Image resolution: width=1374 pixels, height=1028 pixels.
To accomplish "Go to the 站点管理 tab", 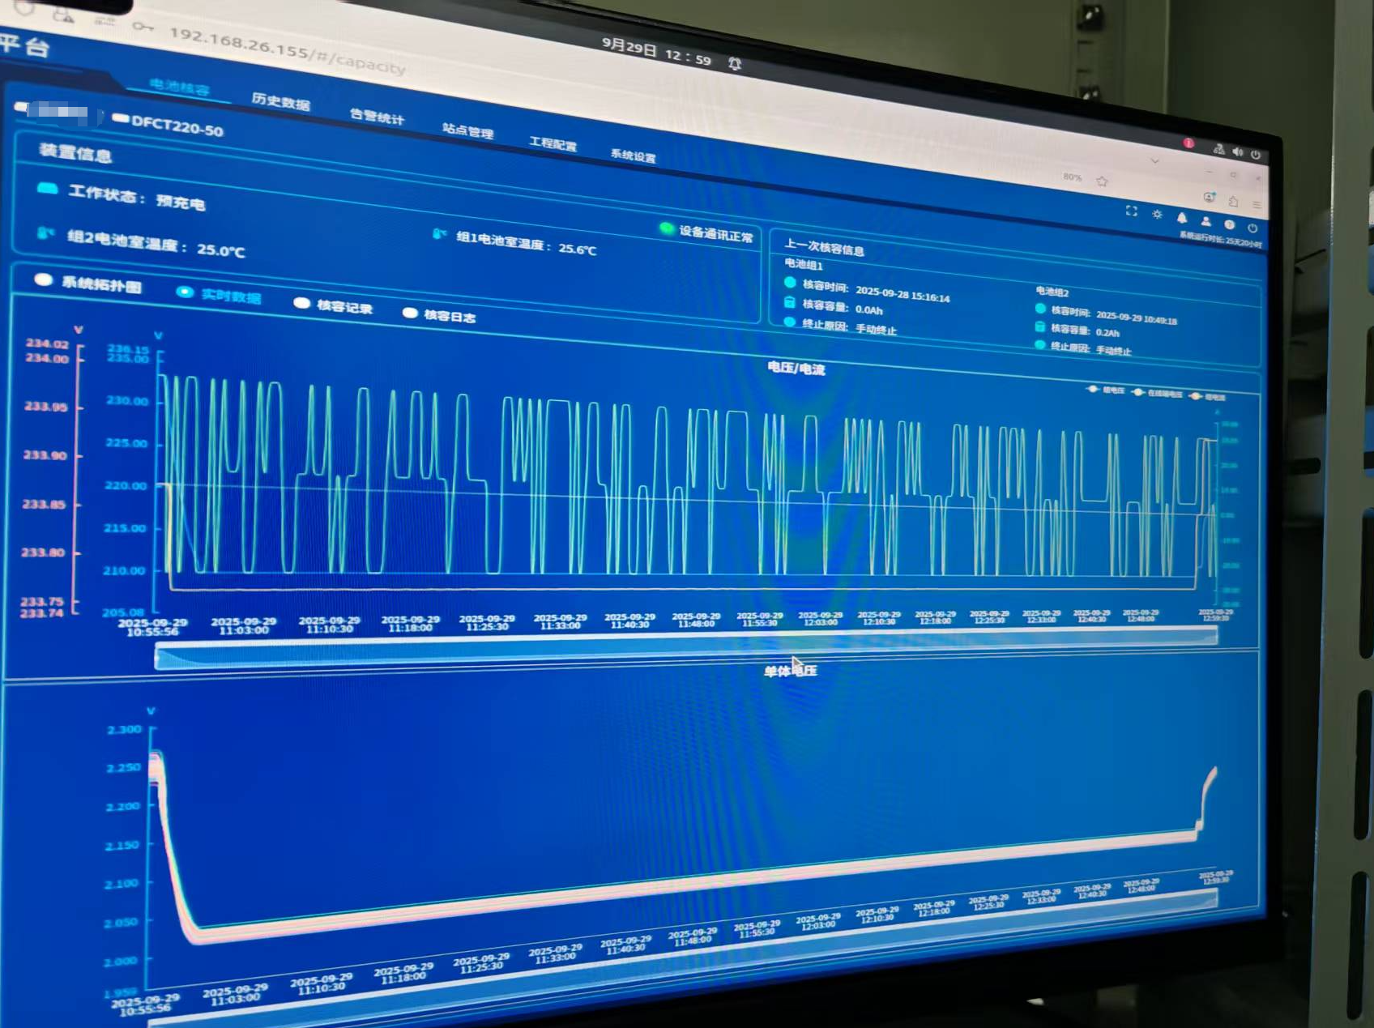I will [x=467, y=130].
